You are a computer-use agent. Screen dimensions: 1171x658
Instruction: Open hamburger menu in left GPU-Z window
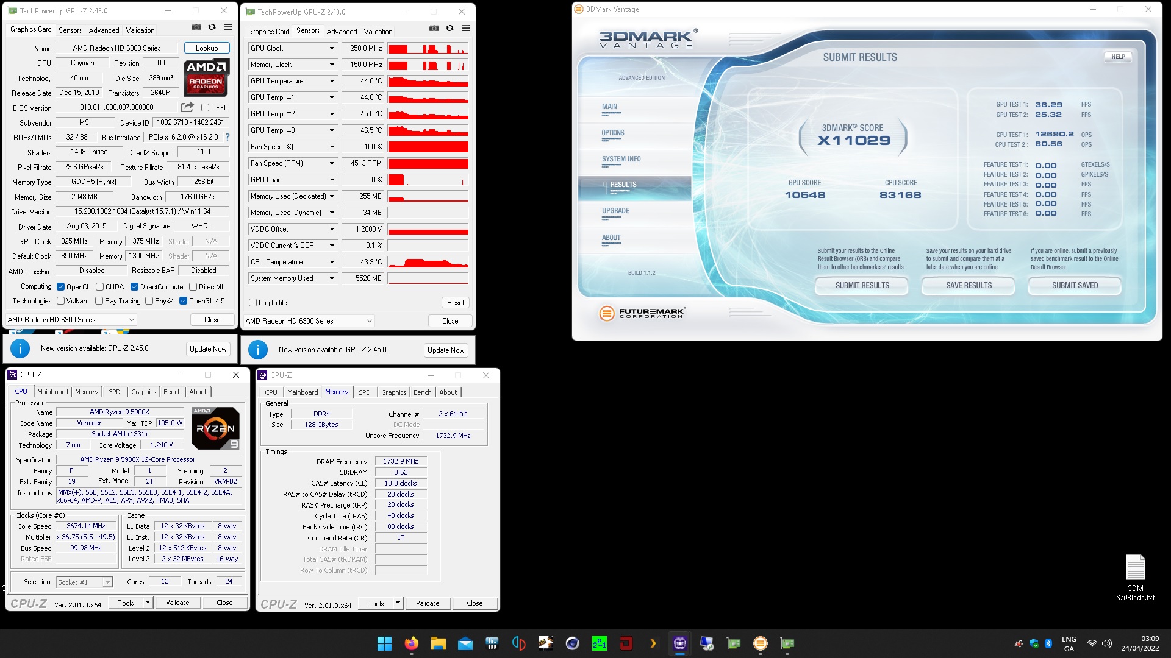pos(227,27)
